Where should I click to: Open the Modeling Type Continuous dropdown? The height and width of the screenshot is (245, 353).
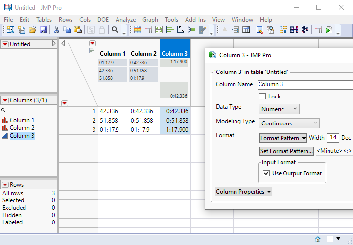coord(289,123)
